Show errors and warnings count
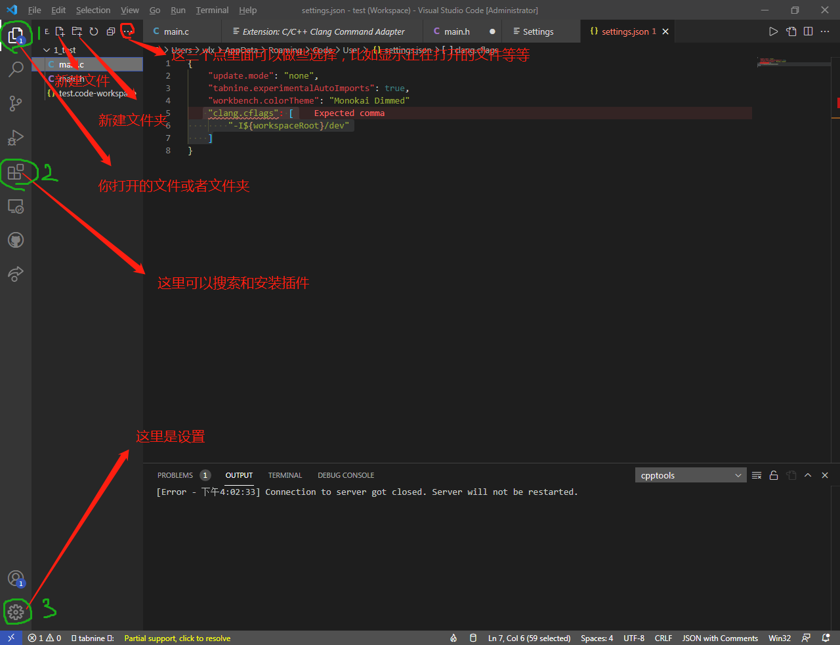 click(x=45, y=638)
